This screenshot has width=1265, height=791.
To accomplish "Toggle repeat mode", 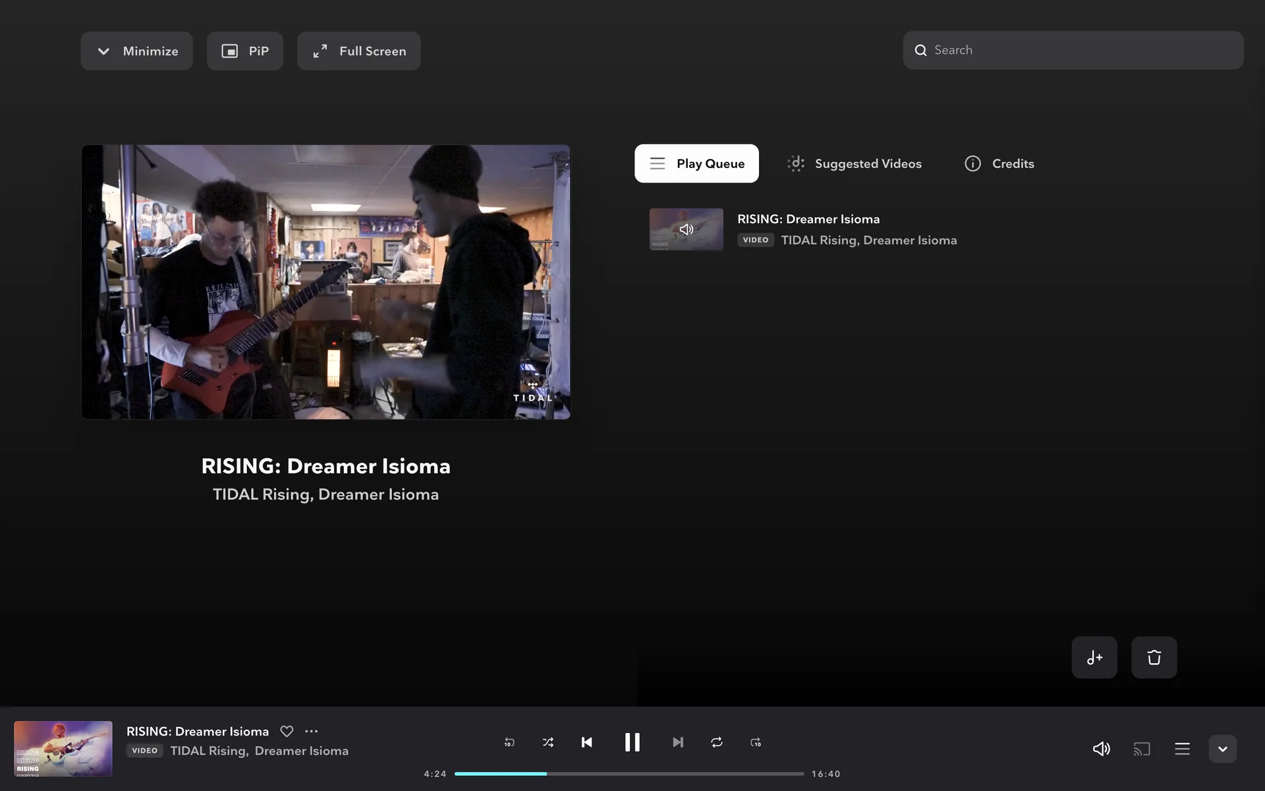I will pos(717,742).
